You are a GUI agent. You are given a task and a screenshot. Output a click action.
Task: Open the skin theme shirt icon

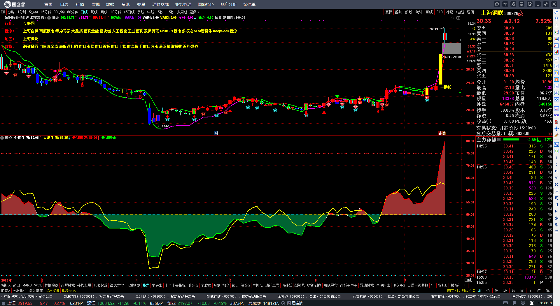coord(530,4)
